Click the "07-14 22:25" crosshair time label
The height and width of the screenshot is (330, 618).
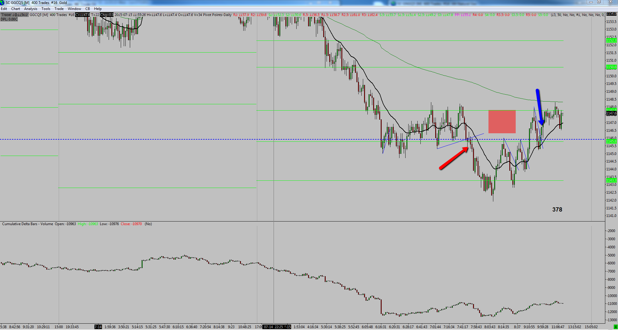273,327
